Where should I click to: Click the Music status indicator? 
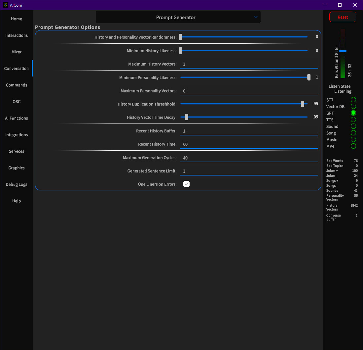[353, 139]
